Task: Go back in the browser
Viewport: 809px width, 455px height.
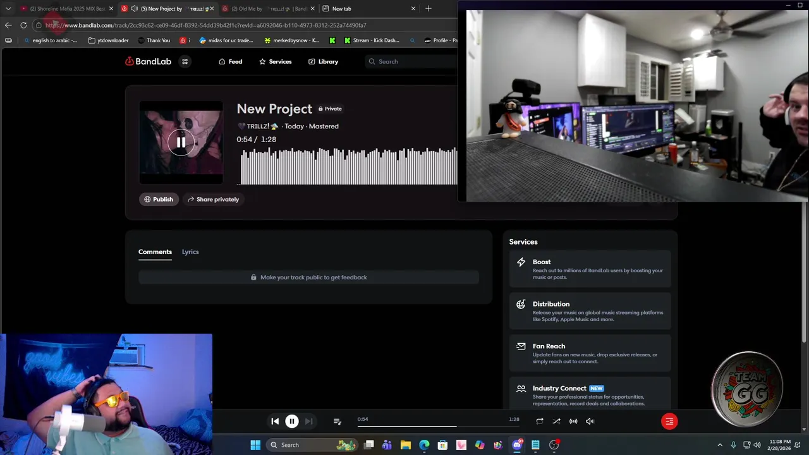Action: coord(8,25)
